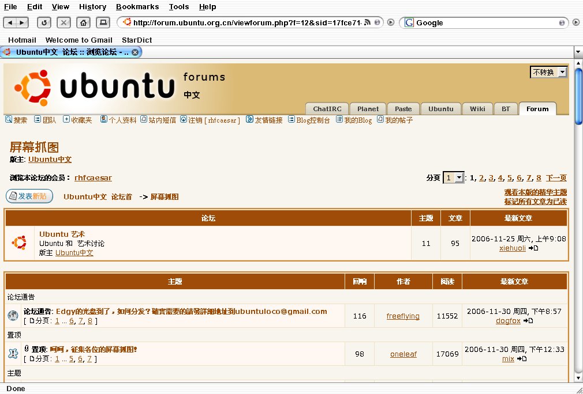Click the 观看本版的精华主题 link
The width and height of the screenshot is (583, 394).
pyautogui.click(x=536, y=192)
